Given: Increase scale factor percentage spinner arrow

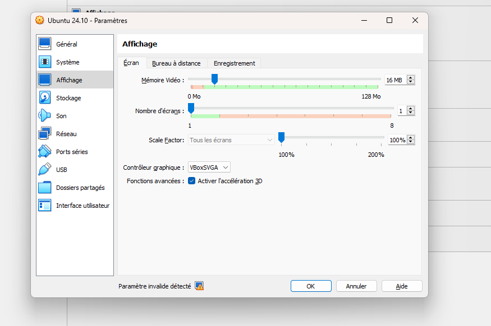Looking at the screenshot, I should 411,138.
